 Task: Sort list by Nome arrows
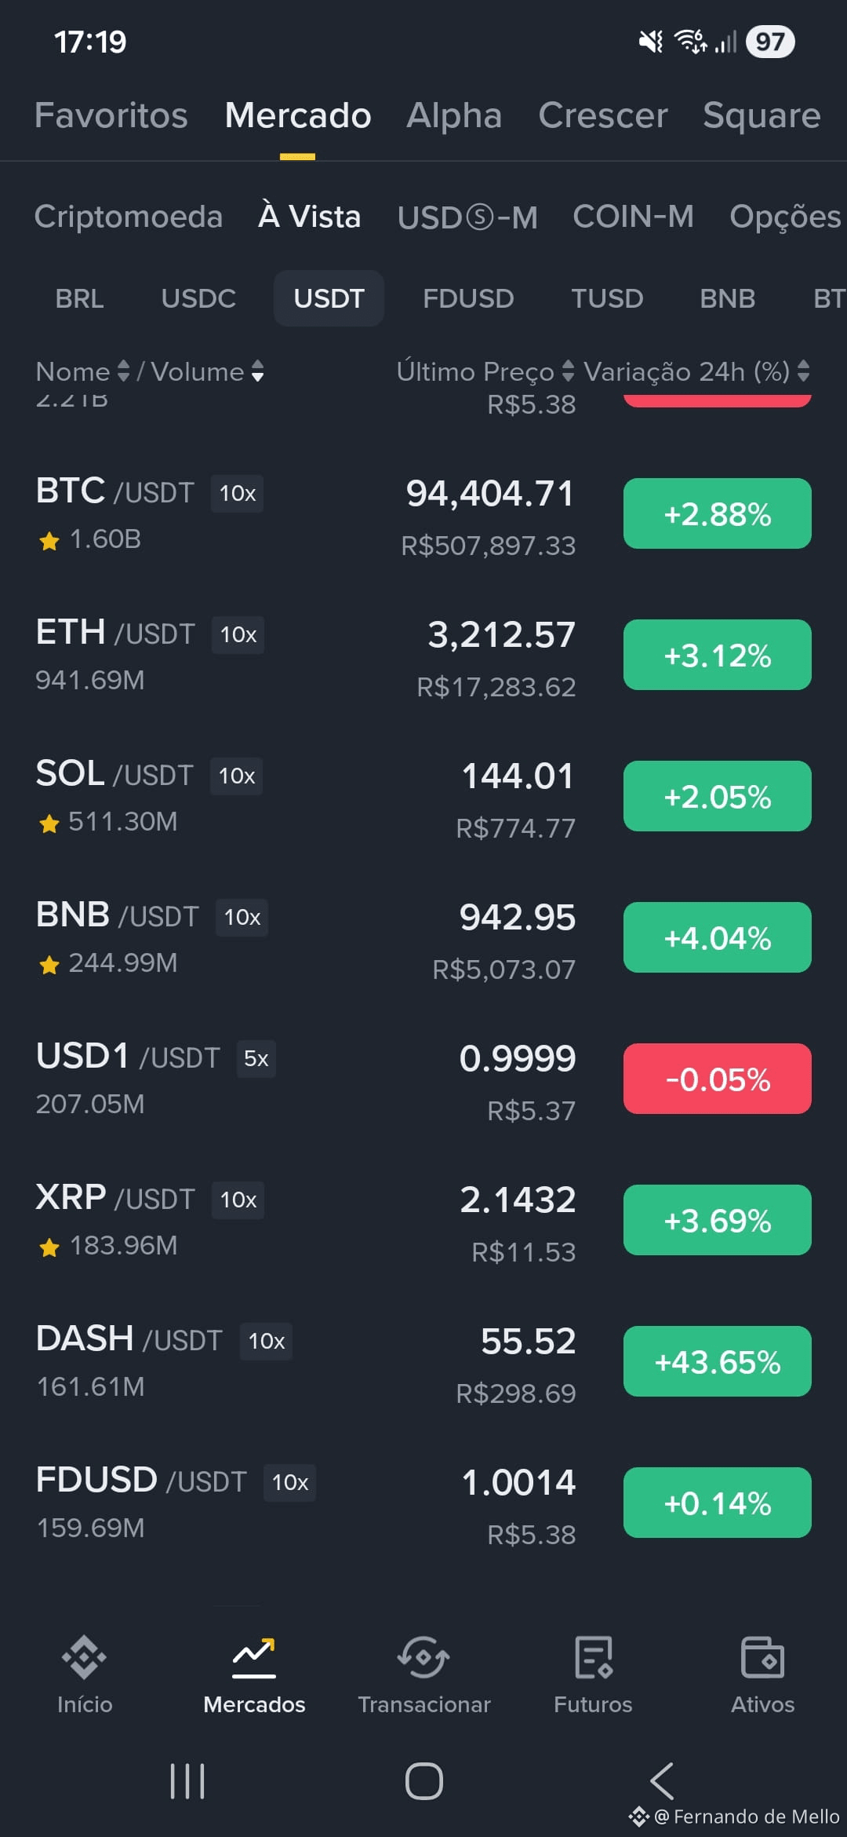coord(123,371)
